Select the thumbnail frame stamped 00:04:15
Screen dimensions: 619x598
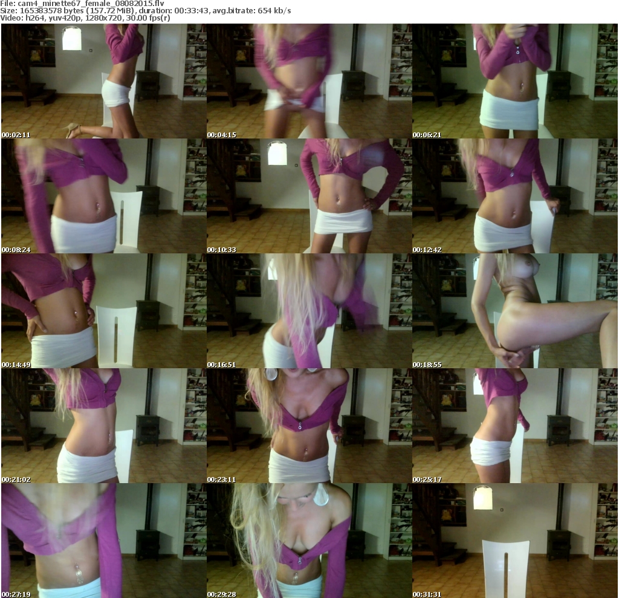click(x=309, y=81)
